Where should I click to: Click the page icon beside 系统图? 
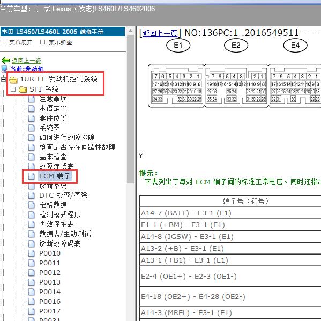coord(31,128)
